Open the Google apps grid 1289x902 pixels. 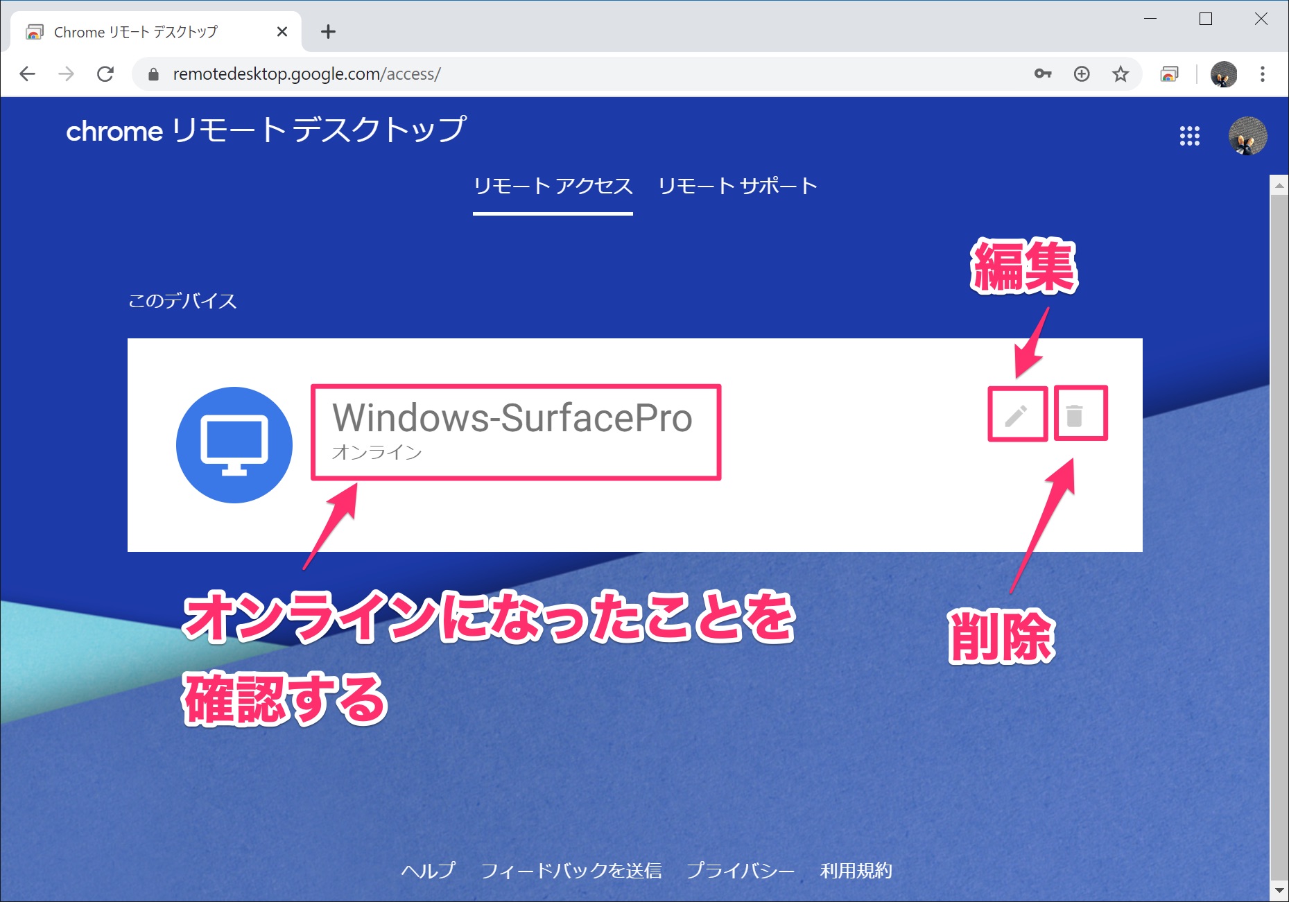pyautogui.click(x=1190, y=136)
